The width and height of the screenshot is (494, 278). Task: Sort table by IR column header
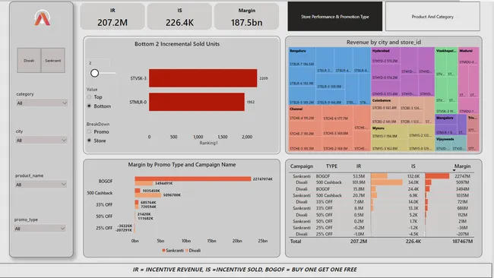pos(359,166)
